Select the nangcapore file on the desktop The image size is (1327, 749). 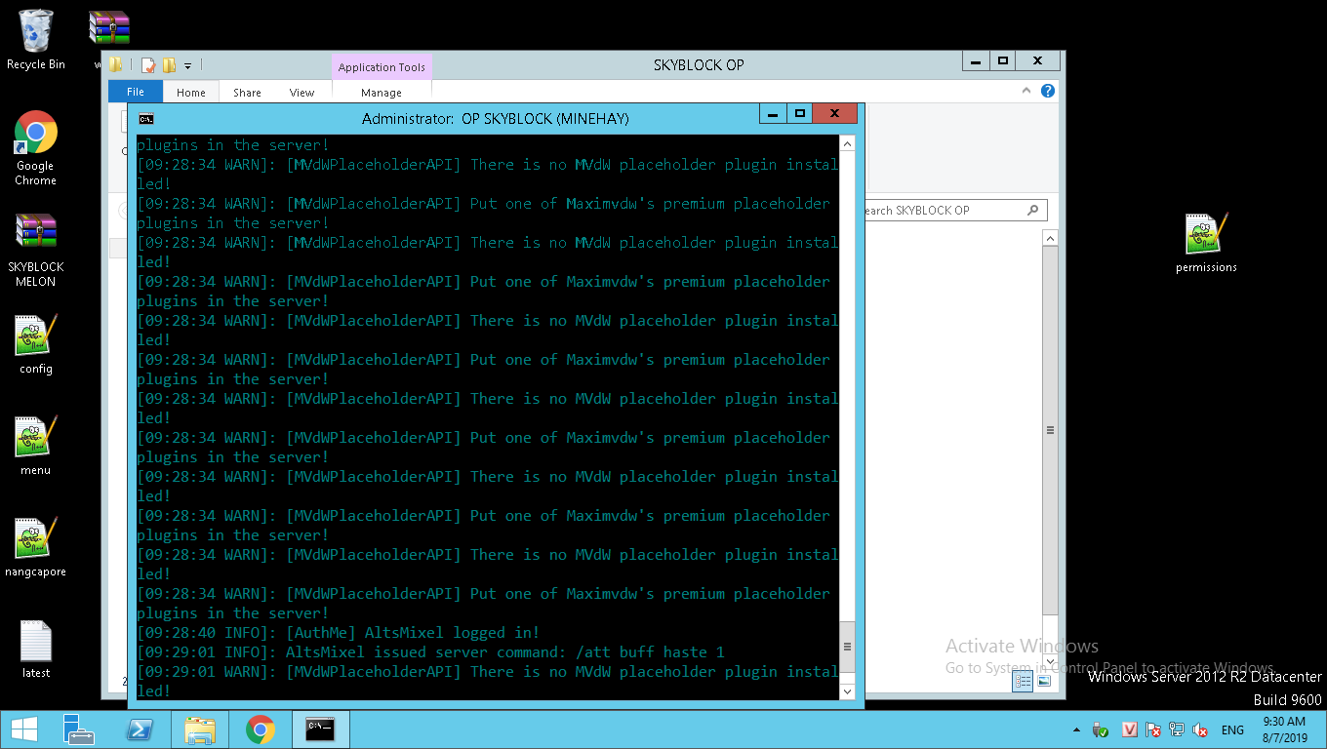tap(36, 547)
